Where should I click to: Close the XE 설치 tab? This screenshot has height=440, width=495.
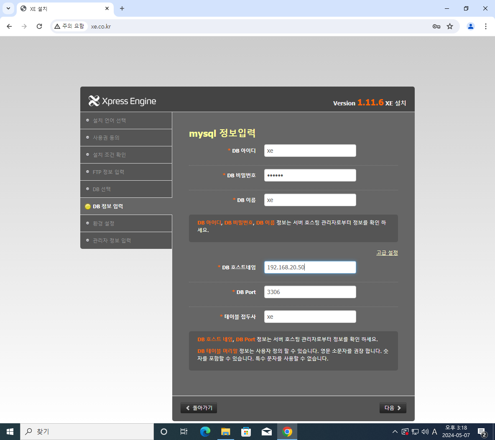click(x=107, y=8)
